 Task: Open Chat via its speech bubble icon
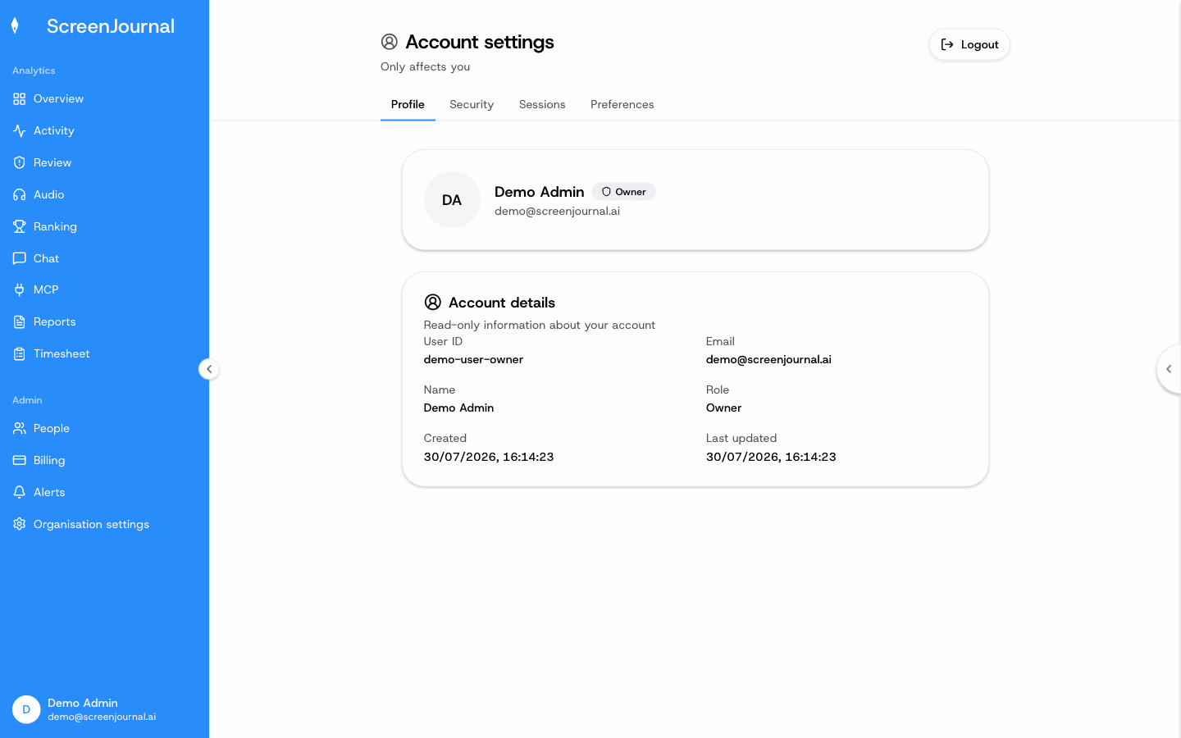coord(20,259)
